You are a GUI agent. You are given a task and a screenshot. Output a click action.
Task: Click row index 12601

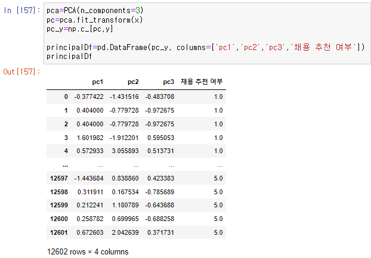pos(59,233)
